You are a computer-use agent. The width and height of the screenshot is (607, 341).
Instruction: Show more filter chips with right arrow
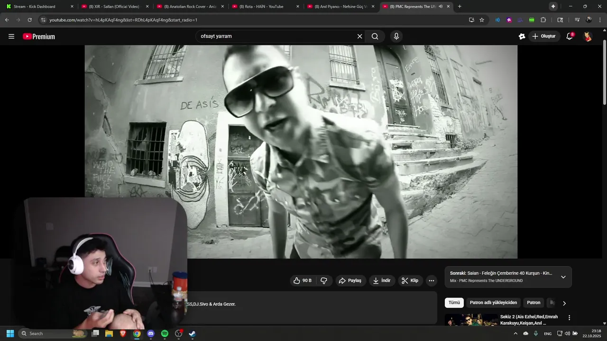(x=564, y=303)
